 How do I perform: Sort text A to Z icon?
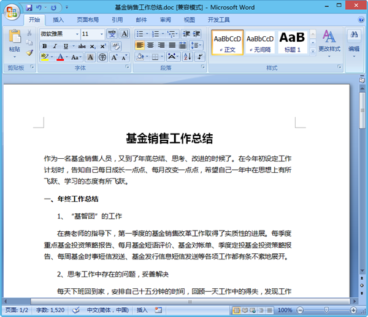click(x=188, y=56)
